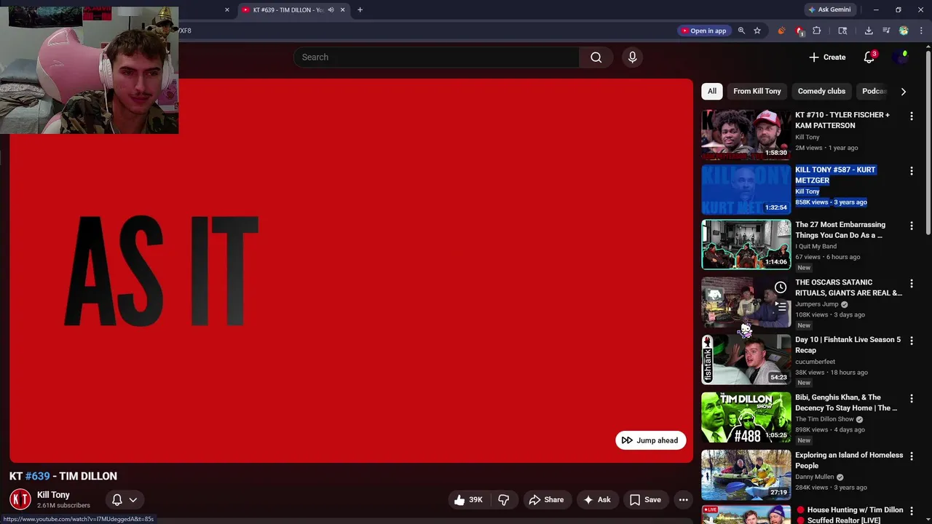Open the #639 hashtag link in title

pyautogui.click(x=38, y=476)
